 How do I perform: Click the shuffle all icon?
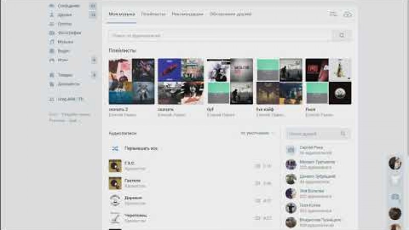115,148
